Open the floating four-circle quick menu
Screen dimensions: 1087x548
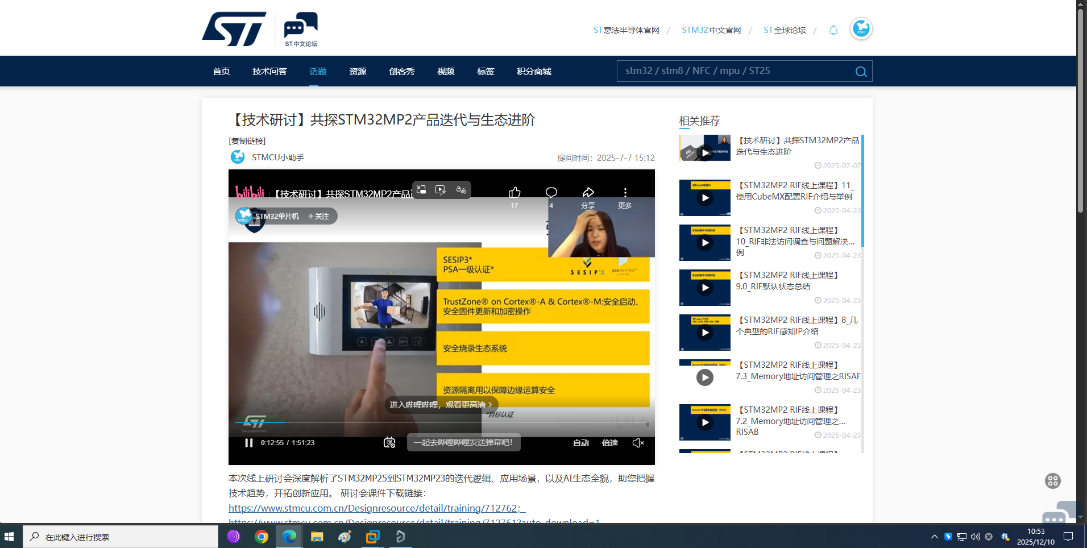(x=1053, y=481)
